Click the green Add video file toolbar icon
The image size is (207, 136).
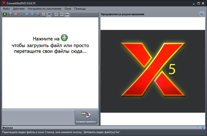5,14
